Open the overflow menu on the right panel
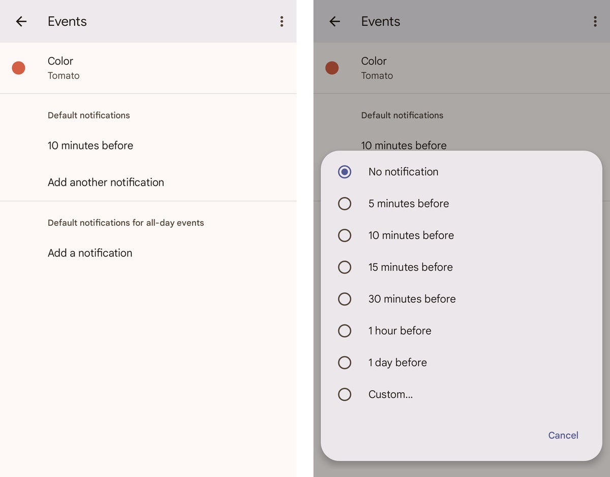 595,21
